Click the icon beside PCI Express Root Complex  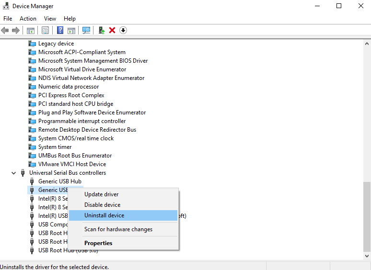pos(32,95)
